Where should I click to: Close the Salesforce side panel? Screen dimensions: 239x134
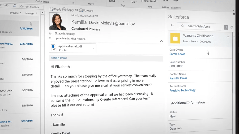(234, 14)
